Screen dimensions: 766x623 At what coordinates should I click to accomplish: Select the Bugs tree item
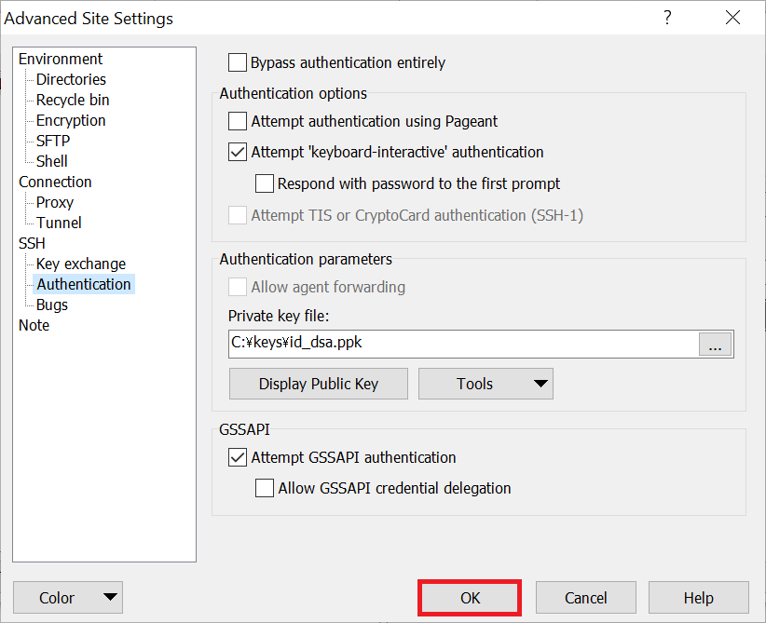52,305
